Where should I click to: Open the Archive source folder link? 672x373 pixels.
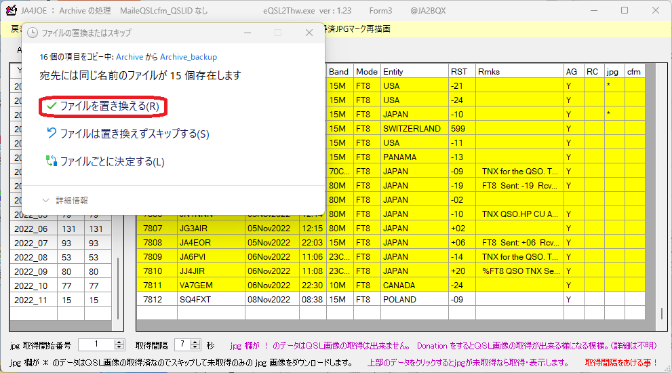point(130,56)
